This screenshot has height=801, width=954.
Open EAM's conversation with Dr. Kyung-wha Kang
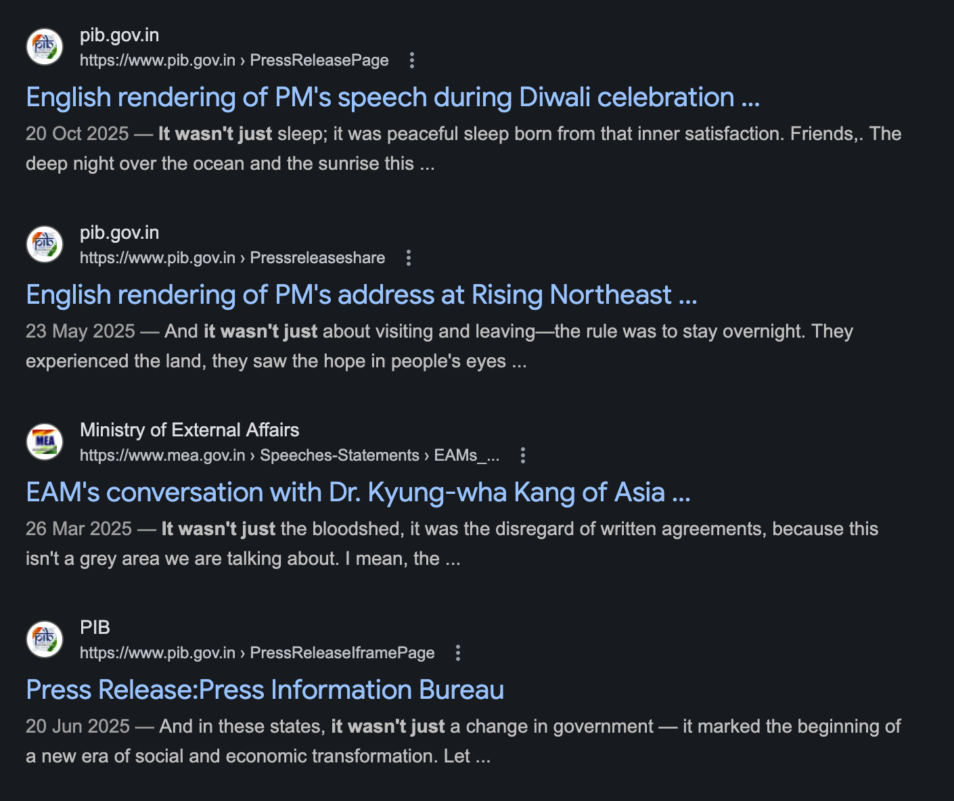click(x=358, y=493)
